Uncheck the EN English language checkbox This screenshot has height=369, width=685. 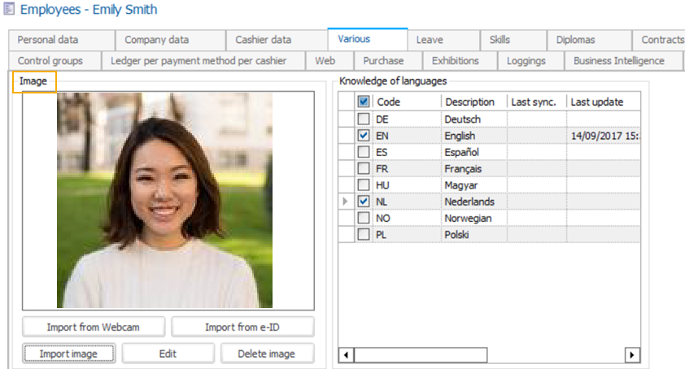point(364,136)
